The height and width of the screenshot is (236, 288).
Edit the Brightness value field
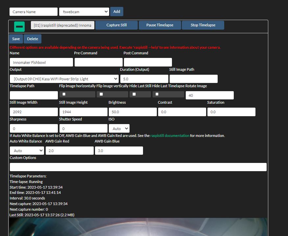tap(132, 112)
